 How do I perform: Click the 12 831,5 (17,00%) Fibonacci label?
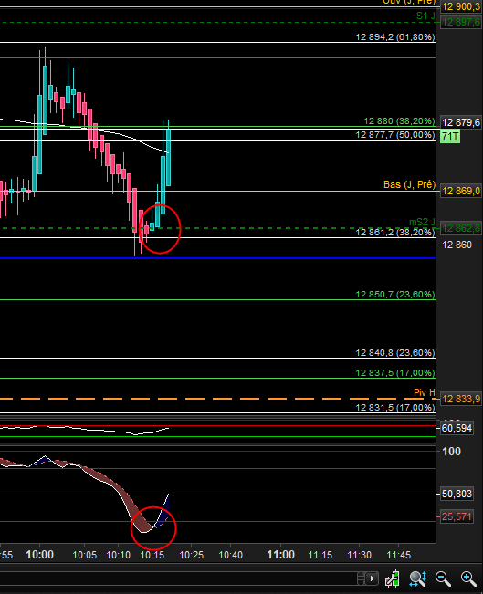click(x=395, y=408)
